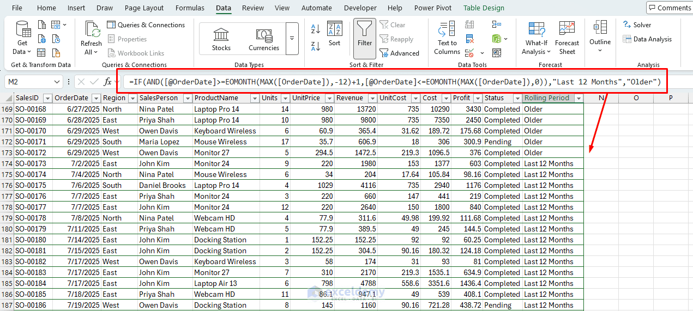Open the File tab
This screenshot has width=693, height=311.
[17, 8]
